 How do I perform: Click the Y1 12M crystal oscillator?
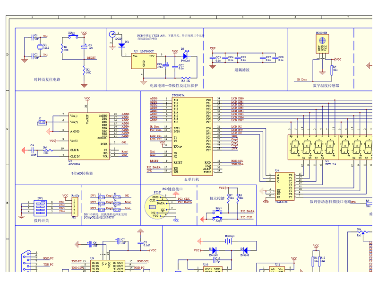[x=40, y=47]
